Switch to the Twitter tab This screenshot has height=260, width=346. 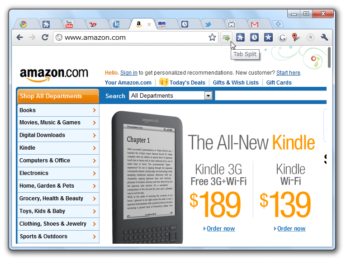point(208,24)
